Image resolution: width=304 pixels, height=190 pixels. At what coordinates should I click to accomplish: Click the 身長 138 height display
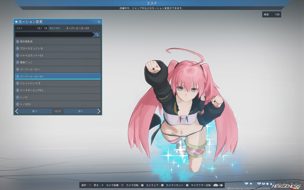[272, 14]
